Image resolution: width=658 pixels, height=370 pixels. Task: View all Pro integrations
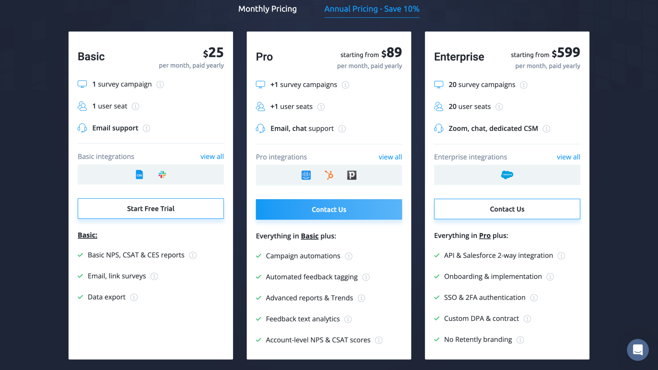pyautogui.click(x=390, y=157)
